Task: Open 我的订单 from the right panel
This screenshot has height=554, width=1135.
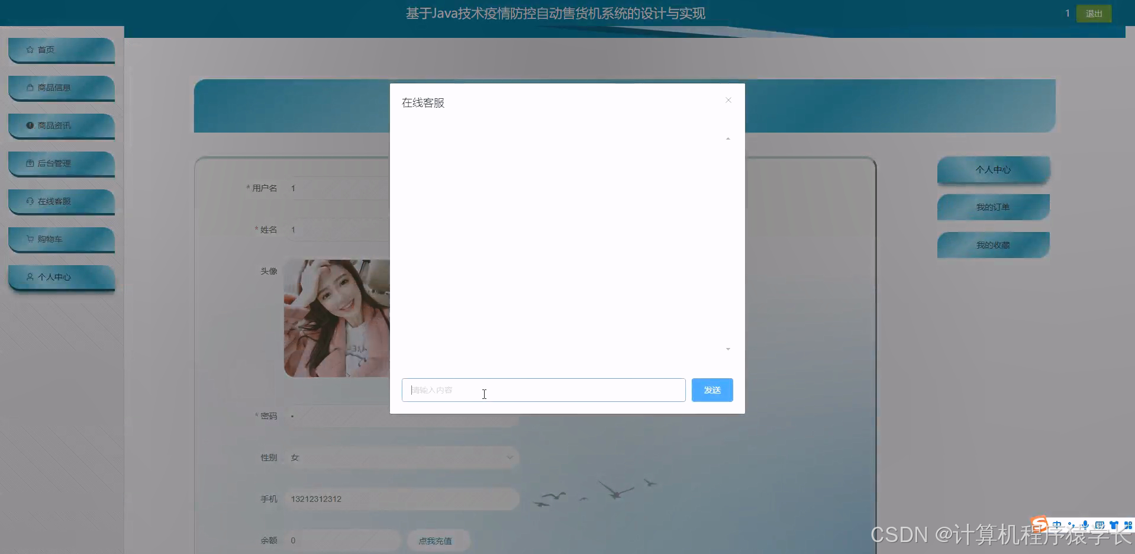Action: 993,207
